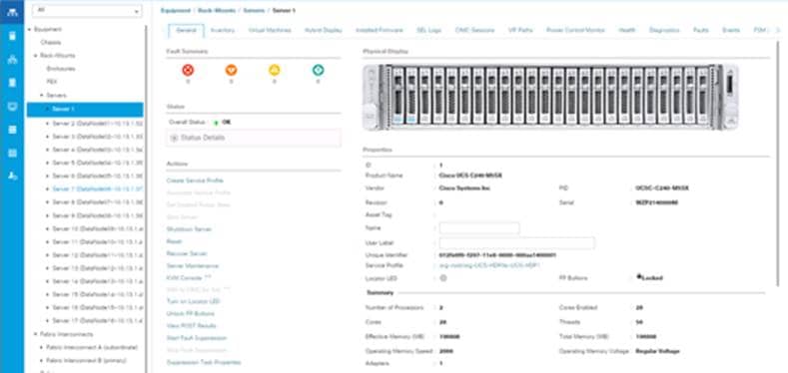The width and height of the screenshot is (788, 373).
Task: Expand Fabric Interconnect B (primary) node
Action: coord(42,360)
